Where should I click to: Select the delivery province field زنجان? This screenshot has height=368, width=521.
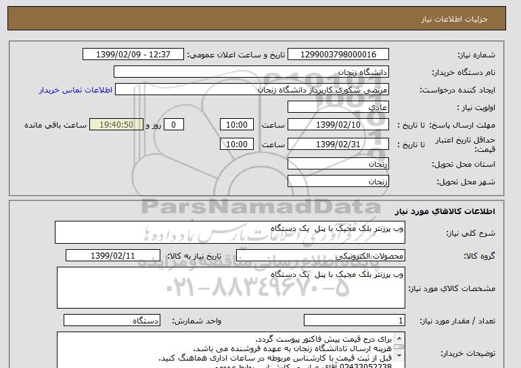click(x=338, y=164)
